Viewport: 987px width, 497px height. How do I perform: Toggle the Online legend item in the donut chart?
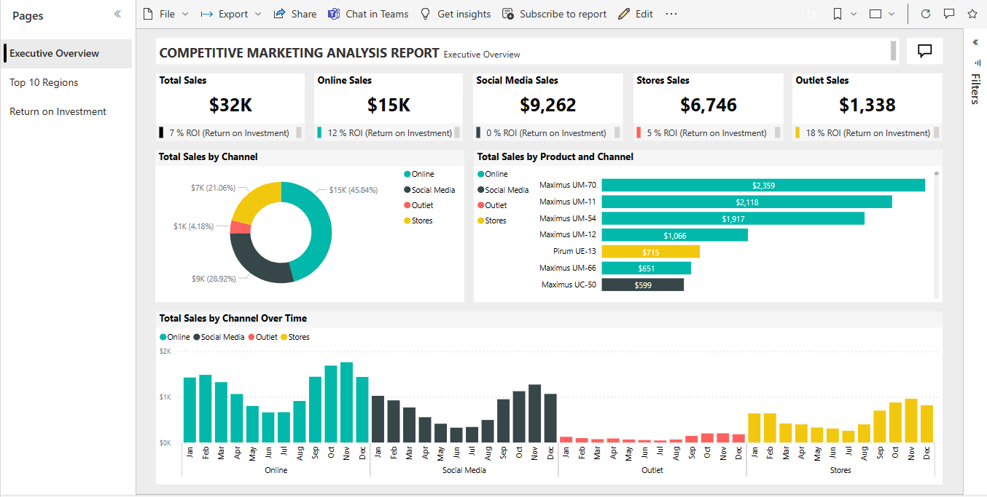pyautogui.click(x=421, y=174)
